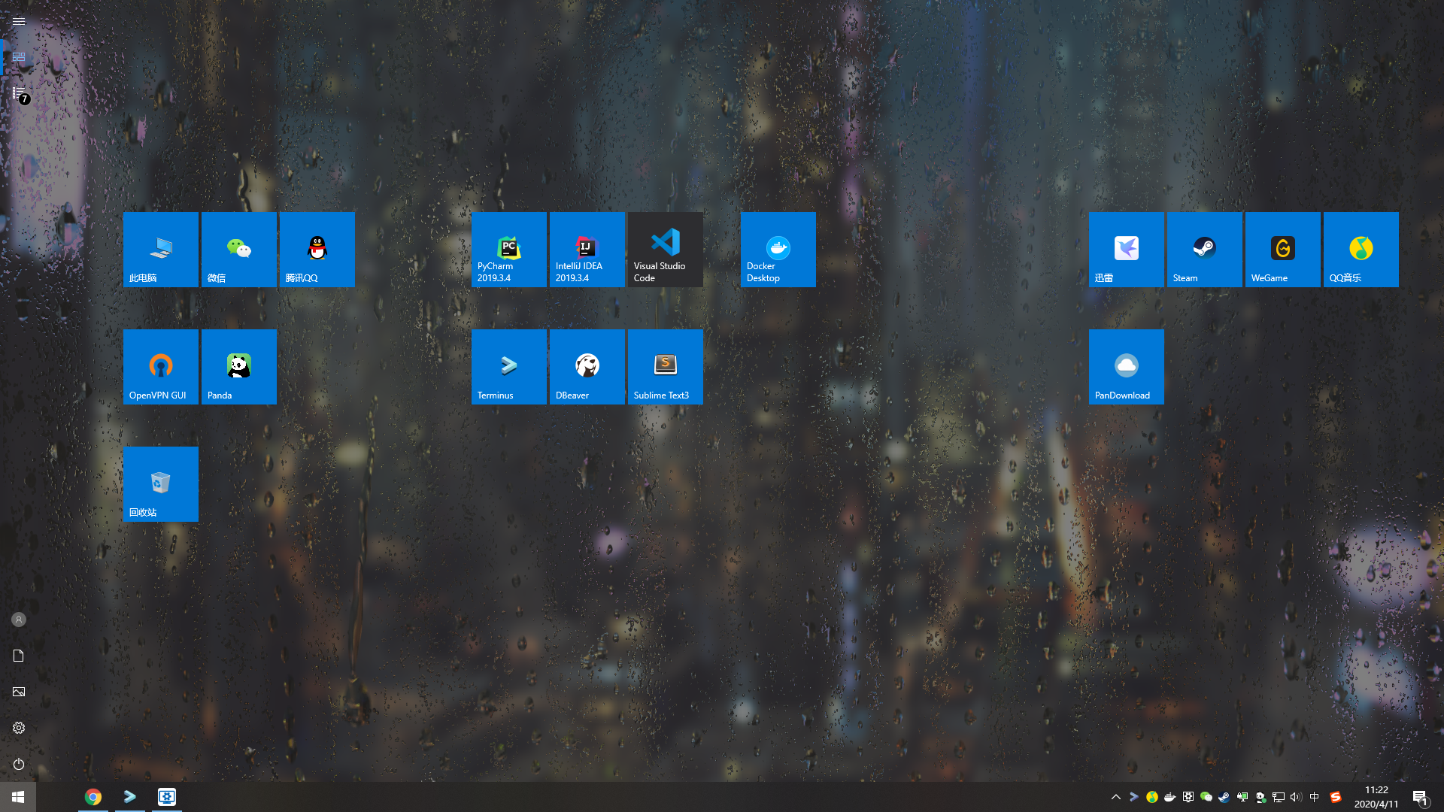Open the volume control in tray
The image size is (1444, 812).
(1295, 797)
